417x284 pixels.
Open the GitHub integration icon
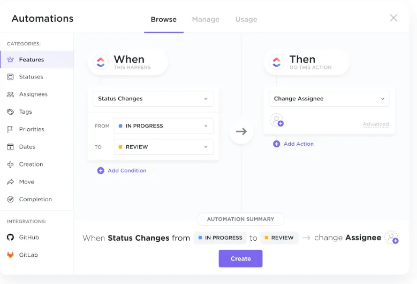click(x=10, y=237)
